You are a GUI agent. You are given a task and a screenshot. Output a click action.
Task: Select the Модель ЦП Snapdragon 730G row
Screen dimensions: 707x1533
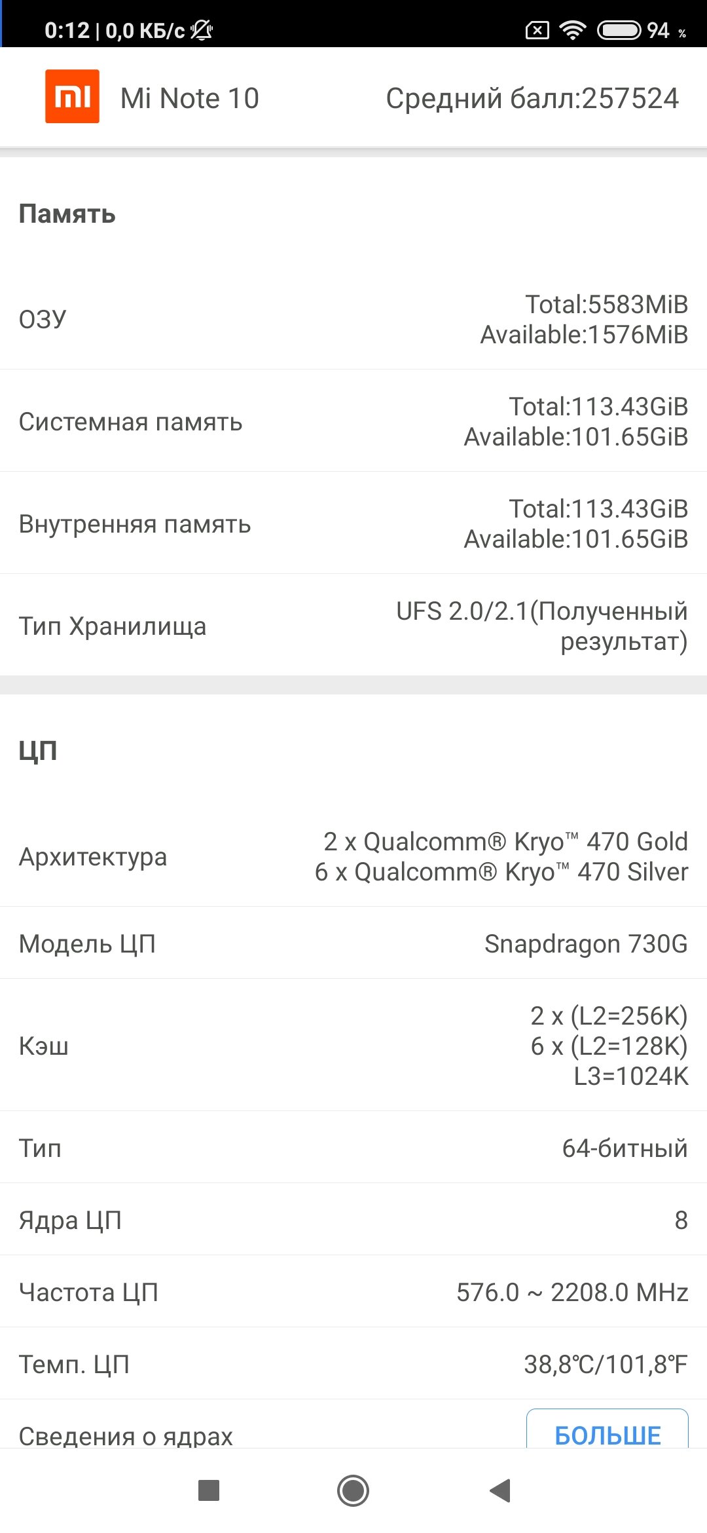[353, 943]
